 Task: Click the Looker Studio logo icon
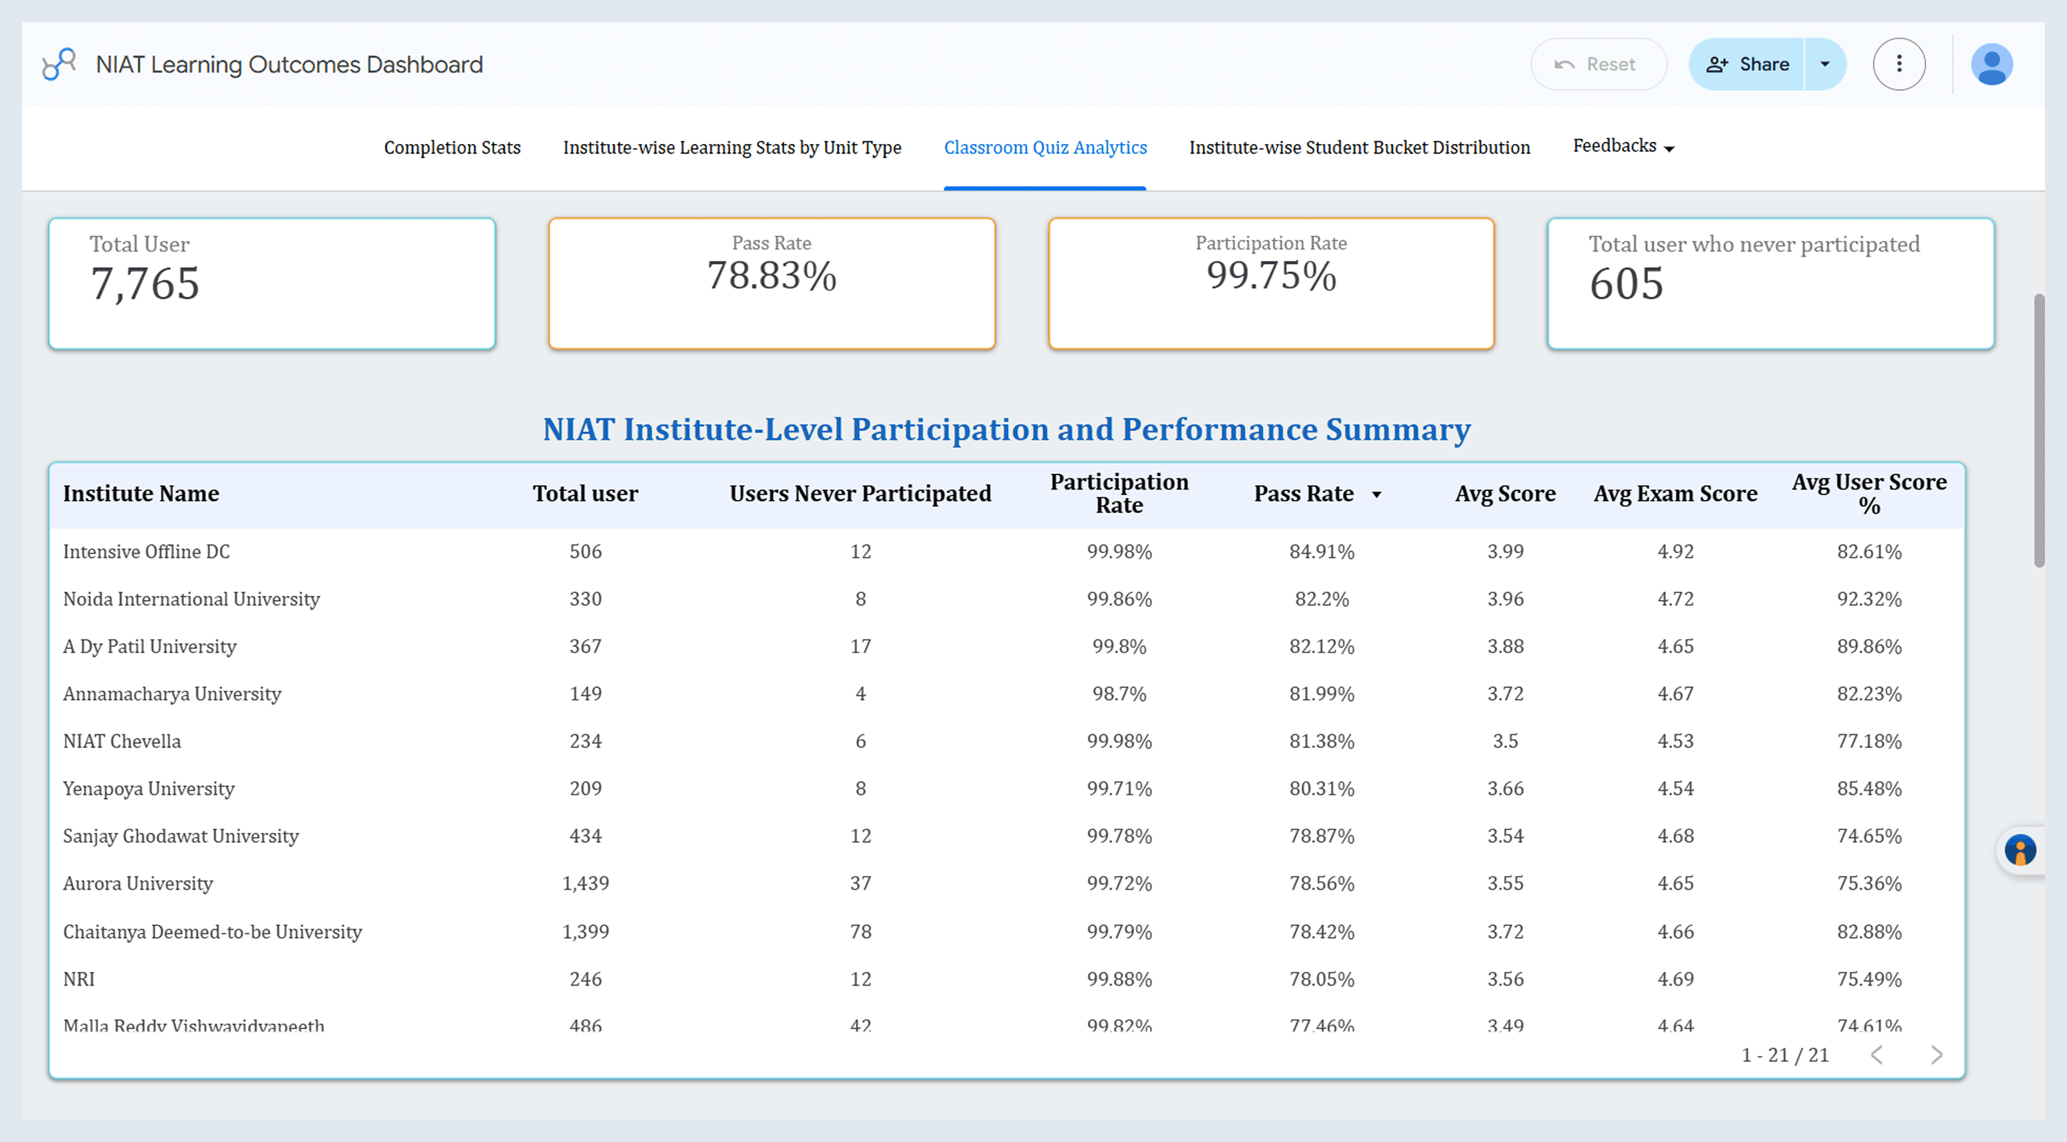(59, 64)
